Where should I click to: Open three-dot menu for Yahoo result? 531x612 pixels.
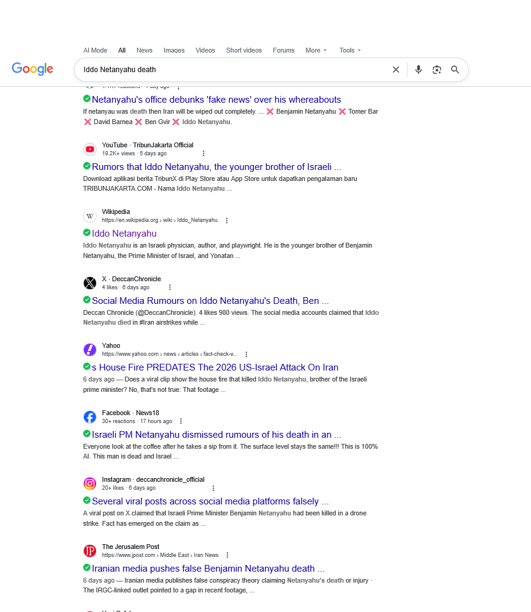point(247,355)
